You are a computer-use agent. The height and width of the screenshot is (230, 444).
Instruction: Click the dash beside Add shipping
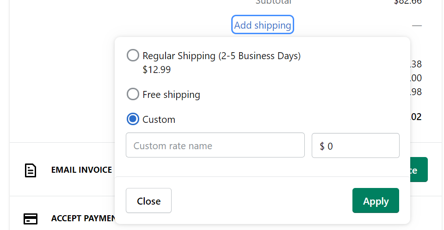(417, 25)
